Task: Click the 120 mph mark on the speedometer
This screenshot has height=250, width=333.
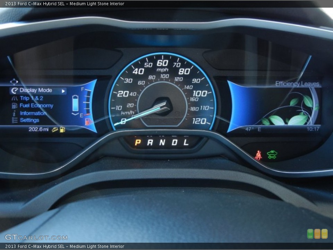Action: pyautogui.click(x=199, y=121)
